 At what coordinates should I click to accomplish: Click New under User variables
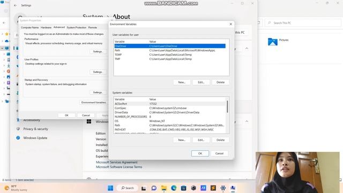click(182, 82)
